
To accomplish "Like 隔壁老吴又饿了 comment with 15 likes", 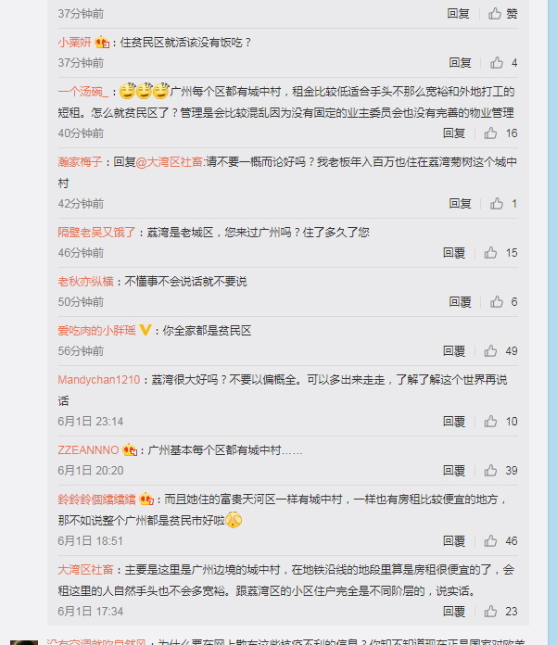I will point(490,252).
